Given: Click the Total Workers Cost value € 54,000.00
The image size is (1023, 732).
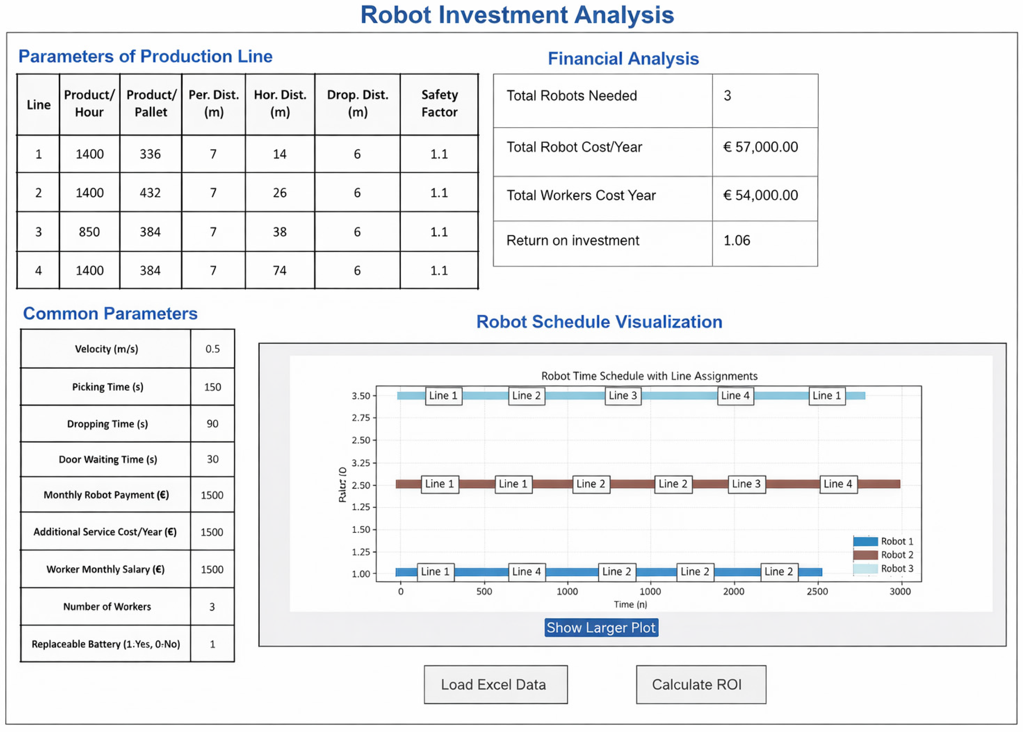Looking at the screenshot, I should pyautogui.click(x=760, y=195).
